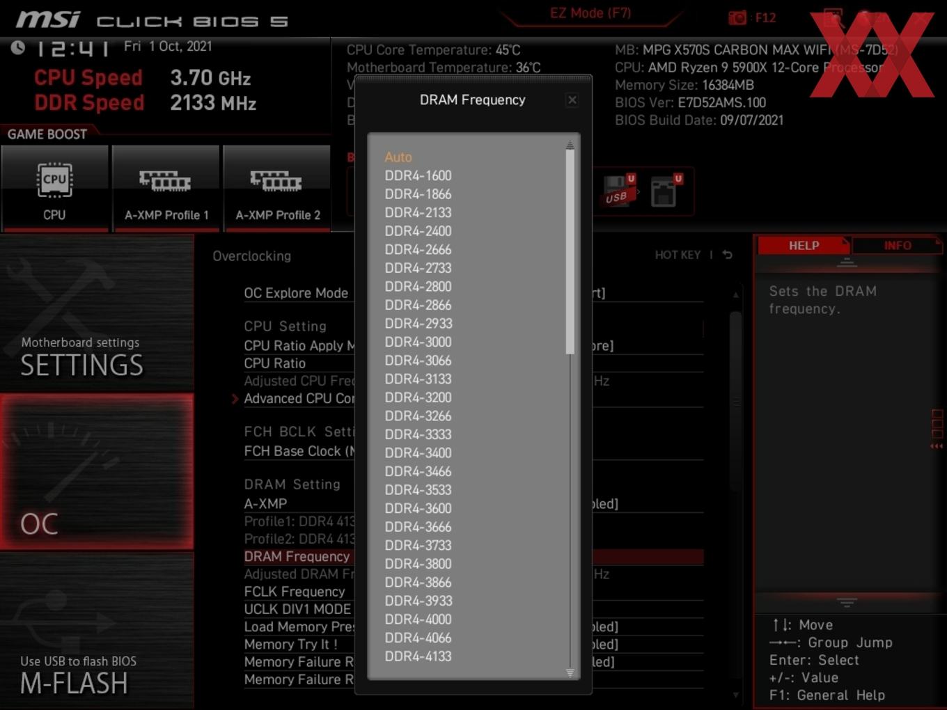Viewport: 947px width, 710px height.
Task: Select DDR4-2666 frequency
Action: [418, 250]
